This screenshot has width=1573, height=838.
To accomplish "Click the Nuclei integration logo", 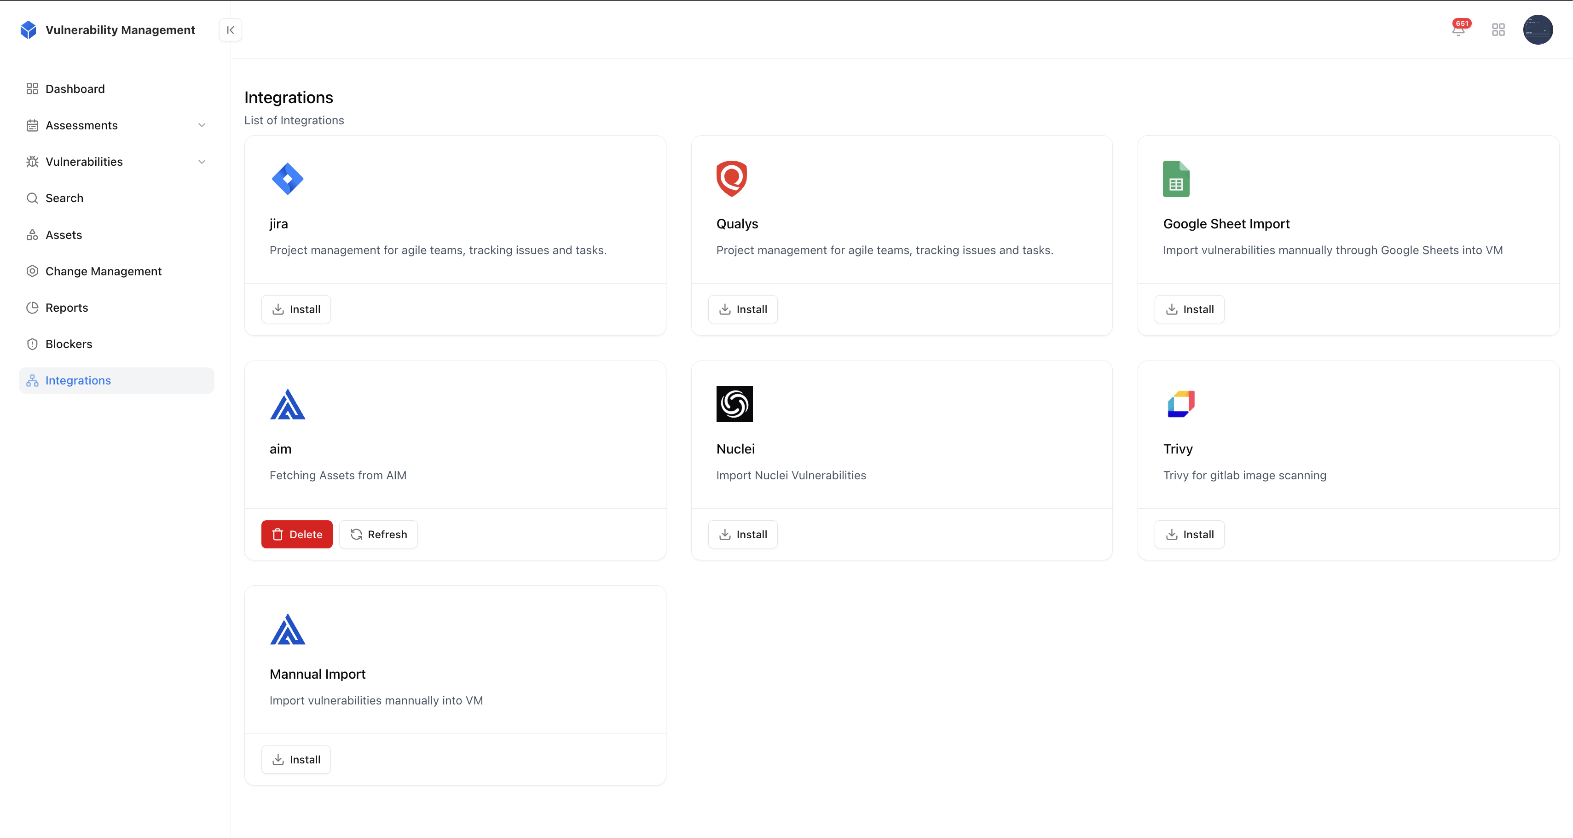I will 734,404.
